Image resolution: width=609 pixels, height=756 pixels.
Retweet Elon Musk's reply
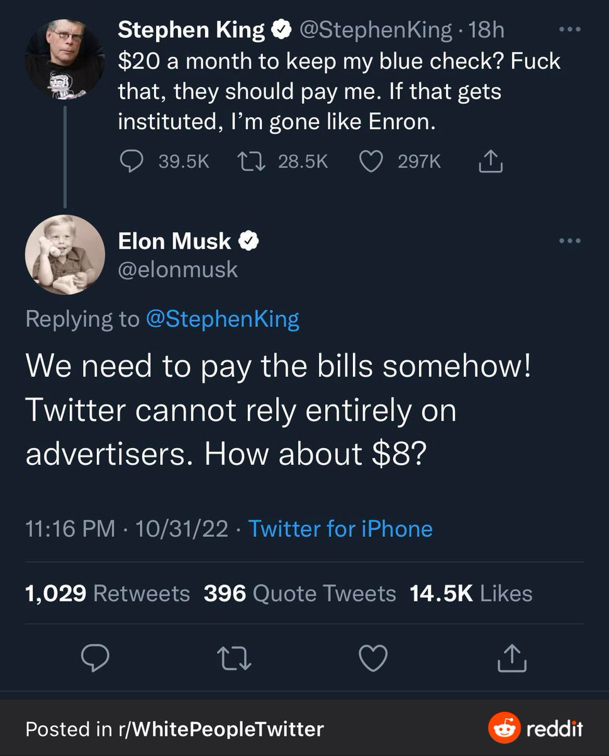(x=235, y=658)
